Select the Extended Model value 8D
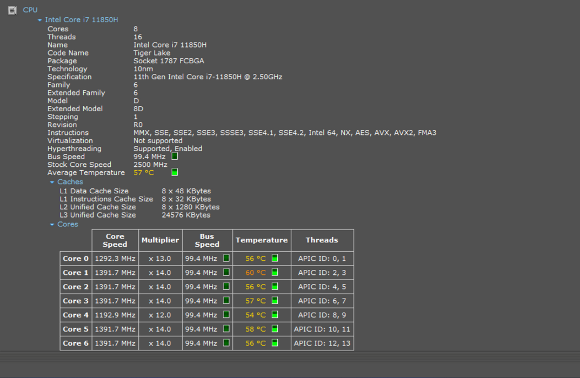The image size is (580, 378). [x=138, y=109]
